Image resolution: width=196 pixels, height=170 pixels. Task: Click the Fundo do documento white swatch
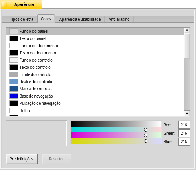point(14,46)
